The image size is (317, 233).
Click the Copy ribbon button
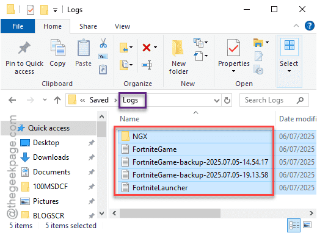pyautogui.click(x=57, y=53)
